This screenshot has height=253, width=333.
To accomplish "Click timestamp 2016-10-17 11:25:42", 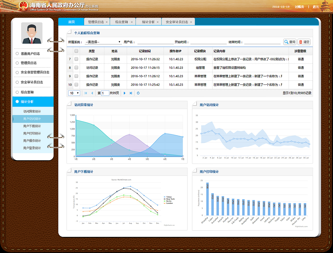I will 145,85.
